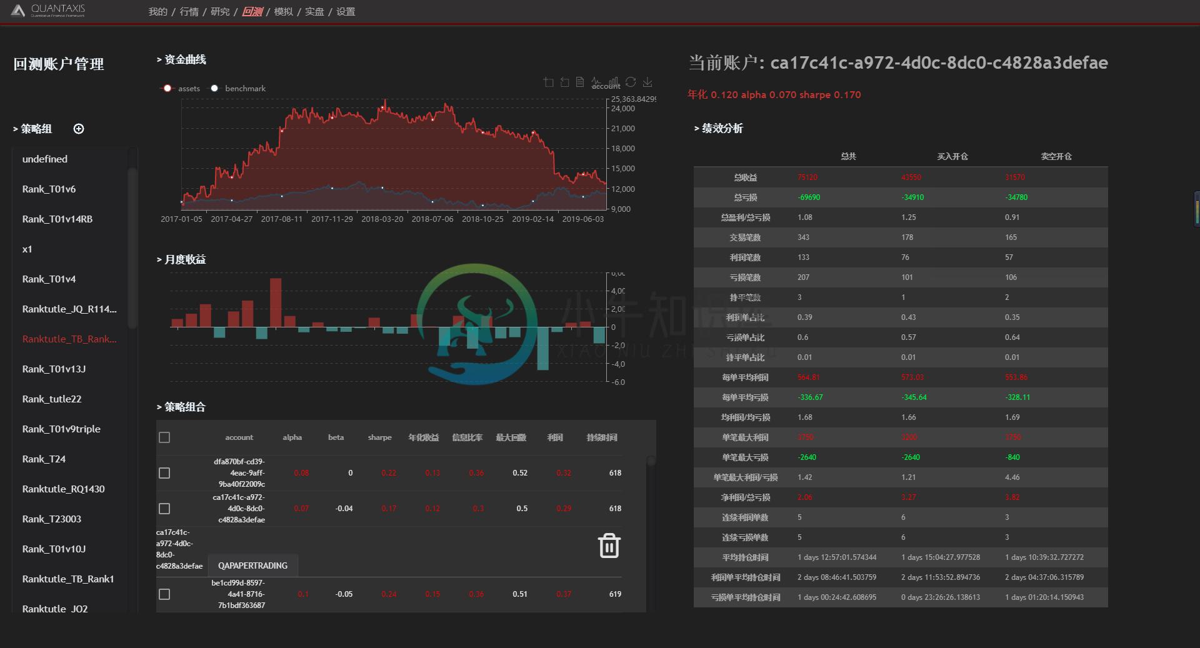Click total loss value -69690
This screenshot has width=1200, height=648.
coord(809,197)
